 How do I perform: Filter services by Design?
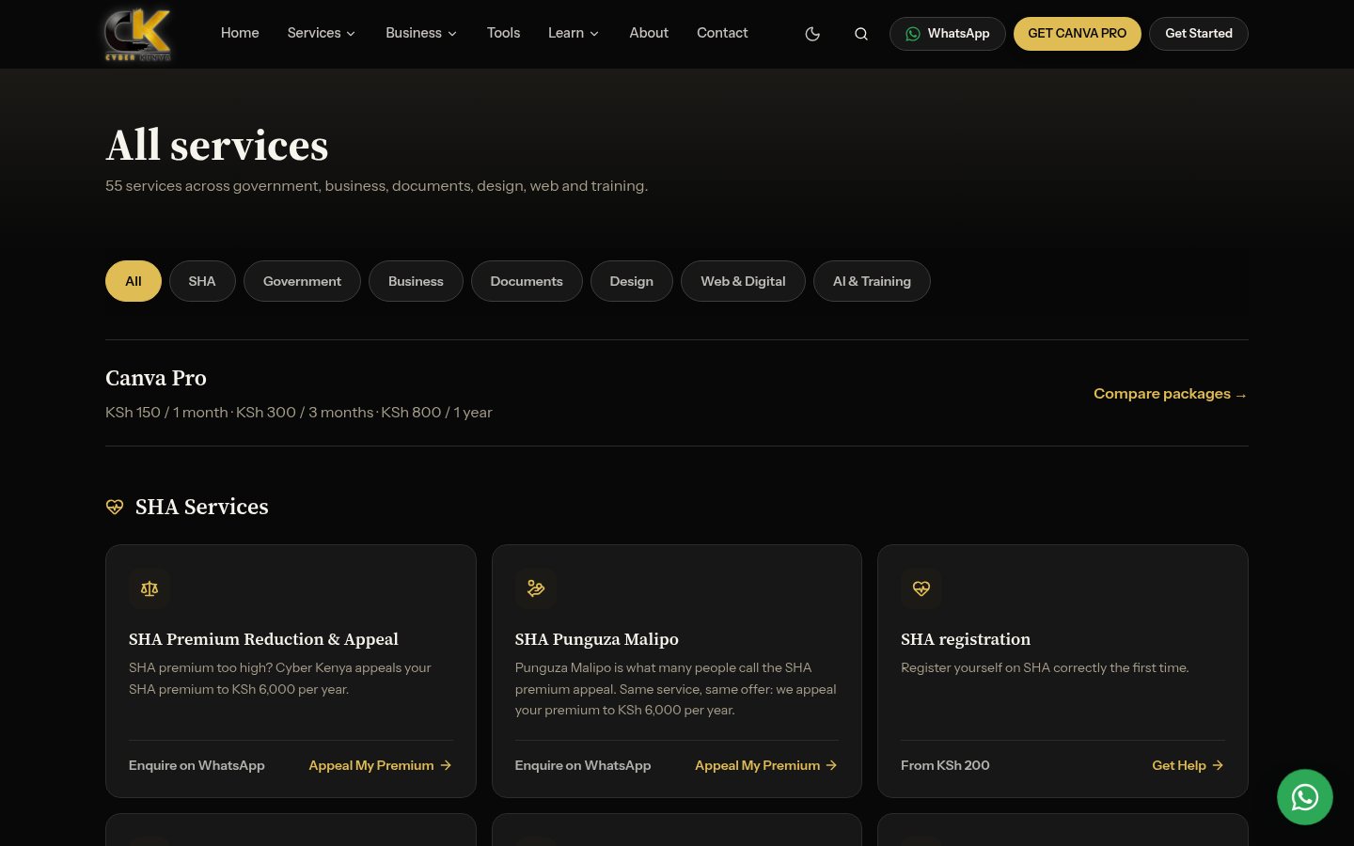pos(631,281)
